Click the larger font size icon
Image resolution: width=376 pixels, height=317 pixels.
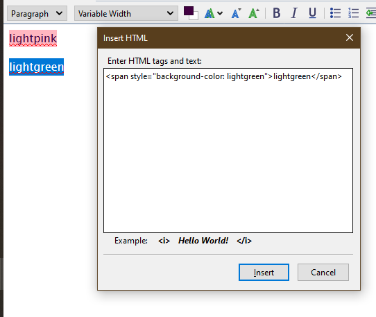(x=254, y=13)
